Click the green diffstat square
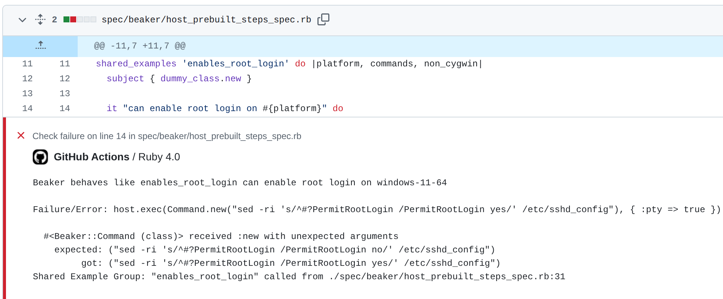Image resolution: width=723 pixels, height=299 pixels. [66, 19]
